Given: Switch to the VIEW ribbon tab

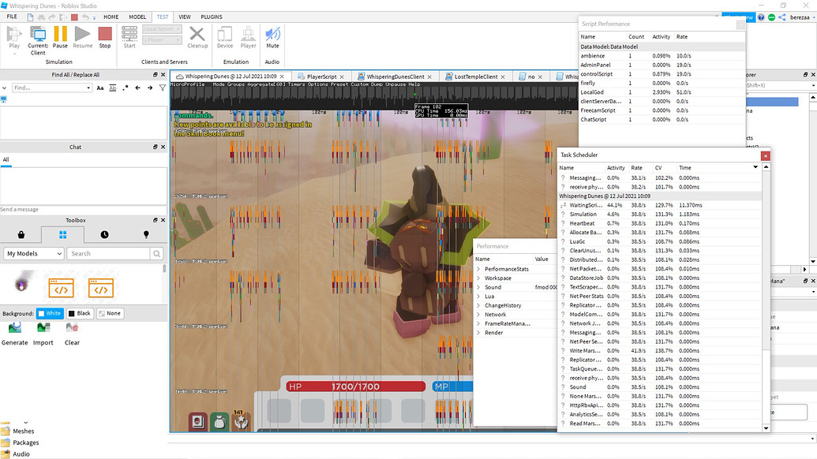Looking at the screenshot, I should pyautogui.click(x=185, y=17).
